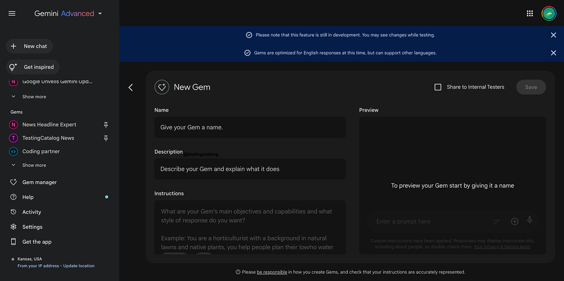
Task: Open Your privacy & Gemini Apps link
Action: pyautogui.click(x=502, y=247)
